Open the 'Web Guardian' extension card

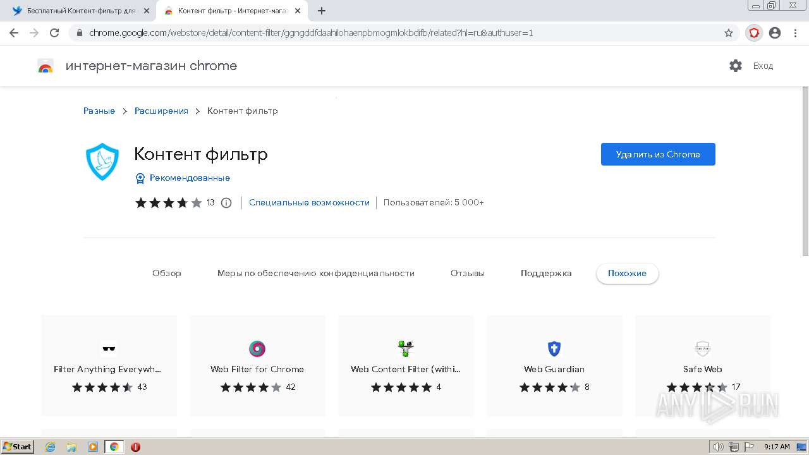(554, 365)
